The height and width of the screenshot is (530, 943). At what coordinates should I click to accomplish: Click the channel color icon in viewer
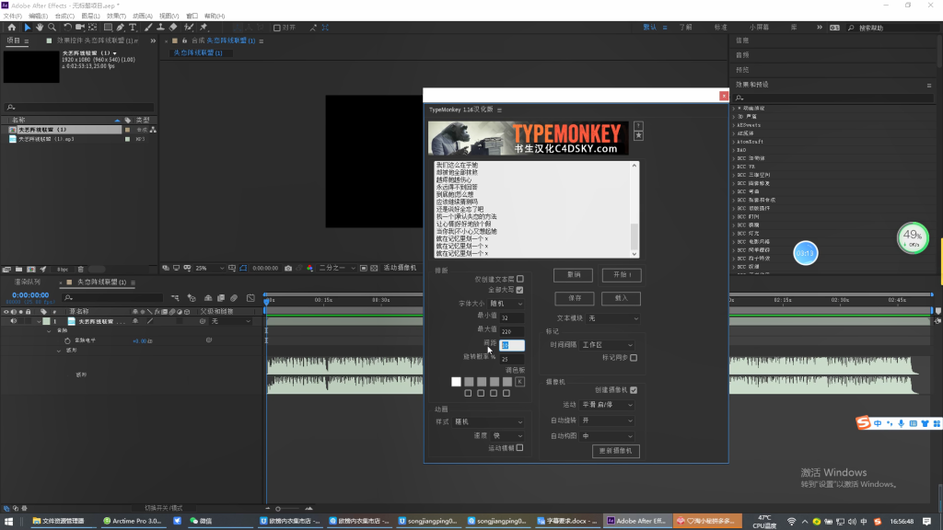click(x=309, y=268)
